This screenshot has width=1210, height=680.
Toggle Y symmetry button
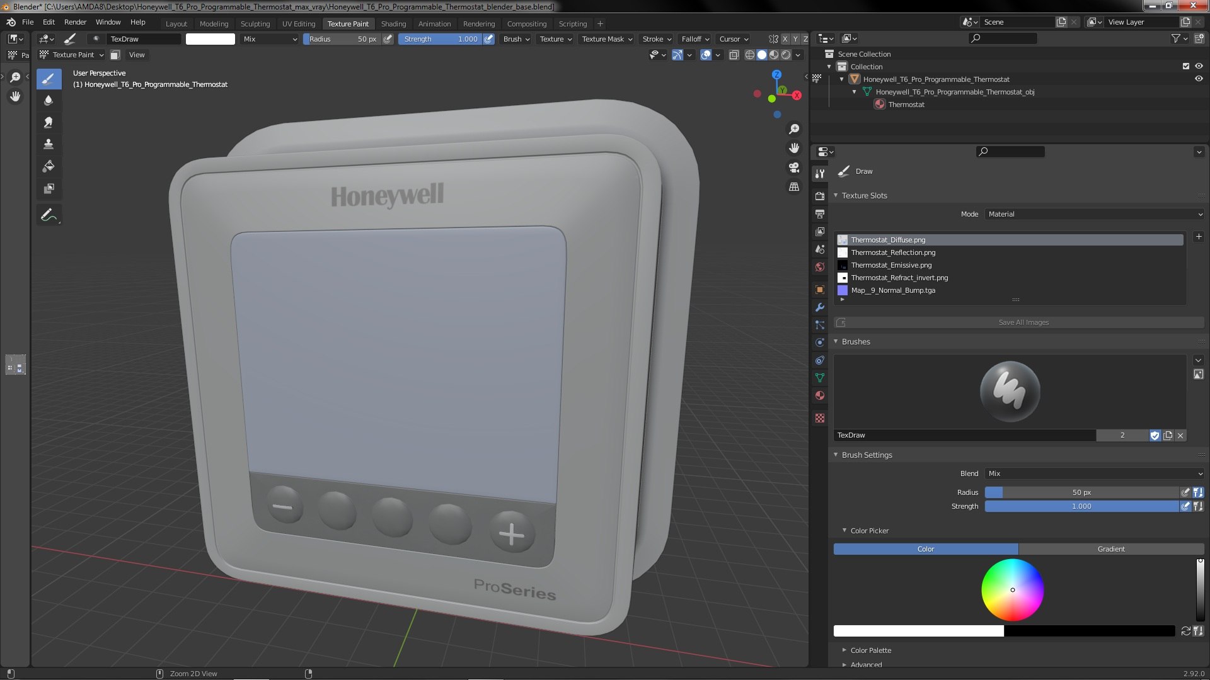(795, 39)
